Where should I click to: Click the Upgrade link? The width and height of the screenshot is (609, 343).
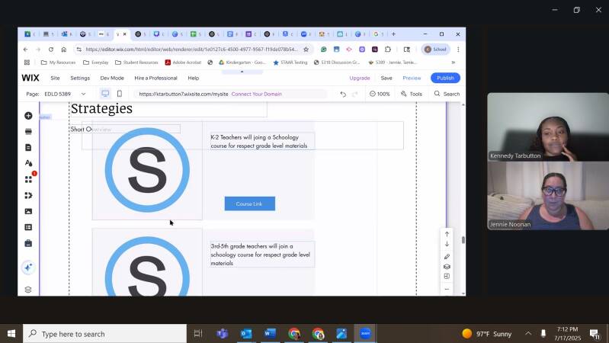coord(360,78)
